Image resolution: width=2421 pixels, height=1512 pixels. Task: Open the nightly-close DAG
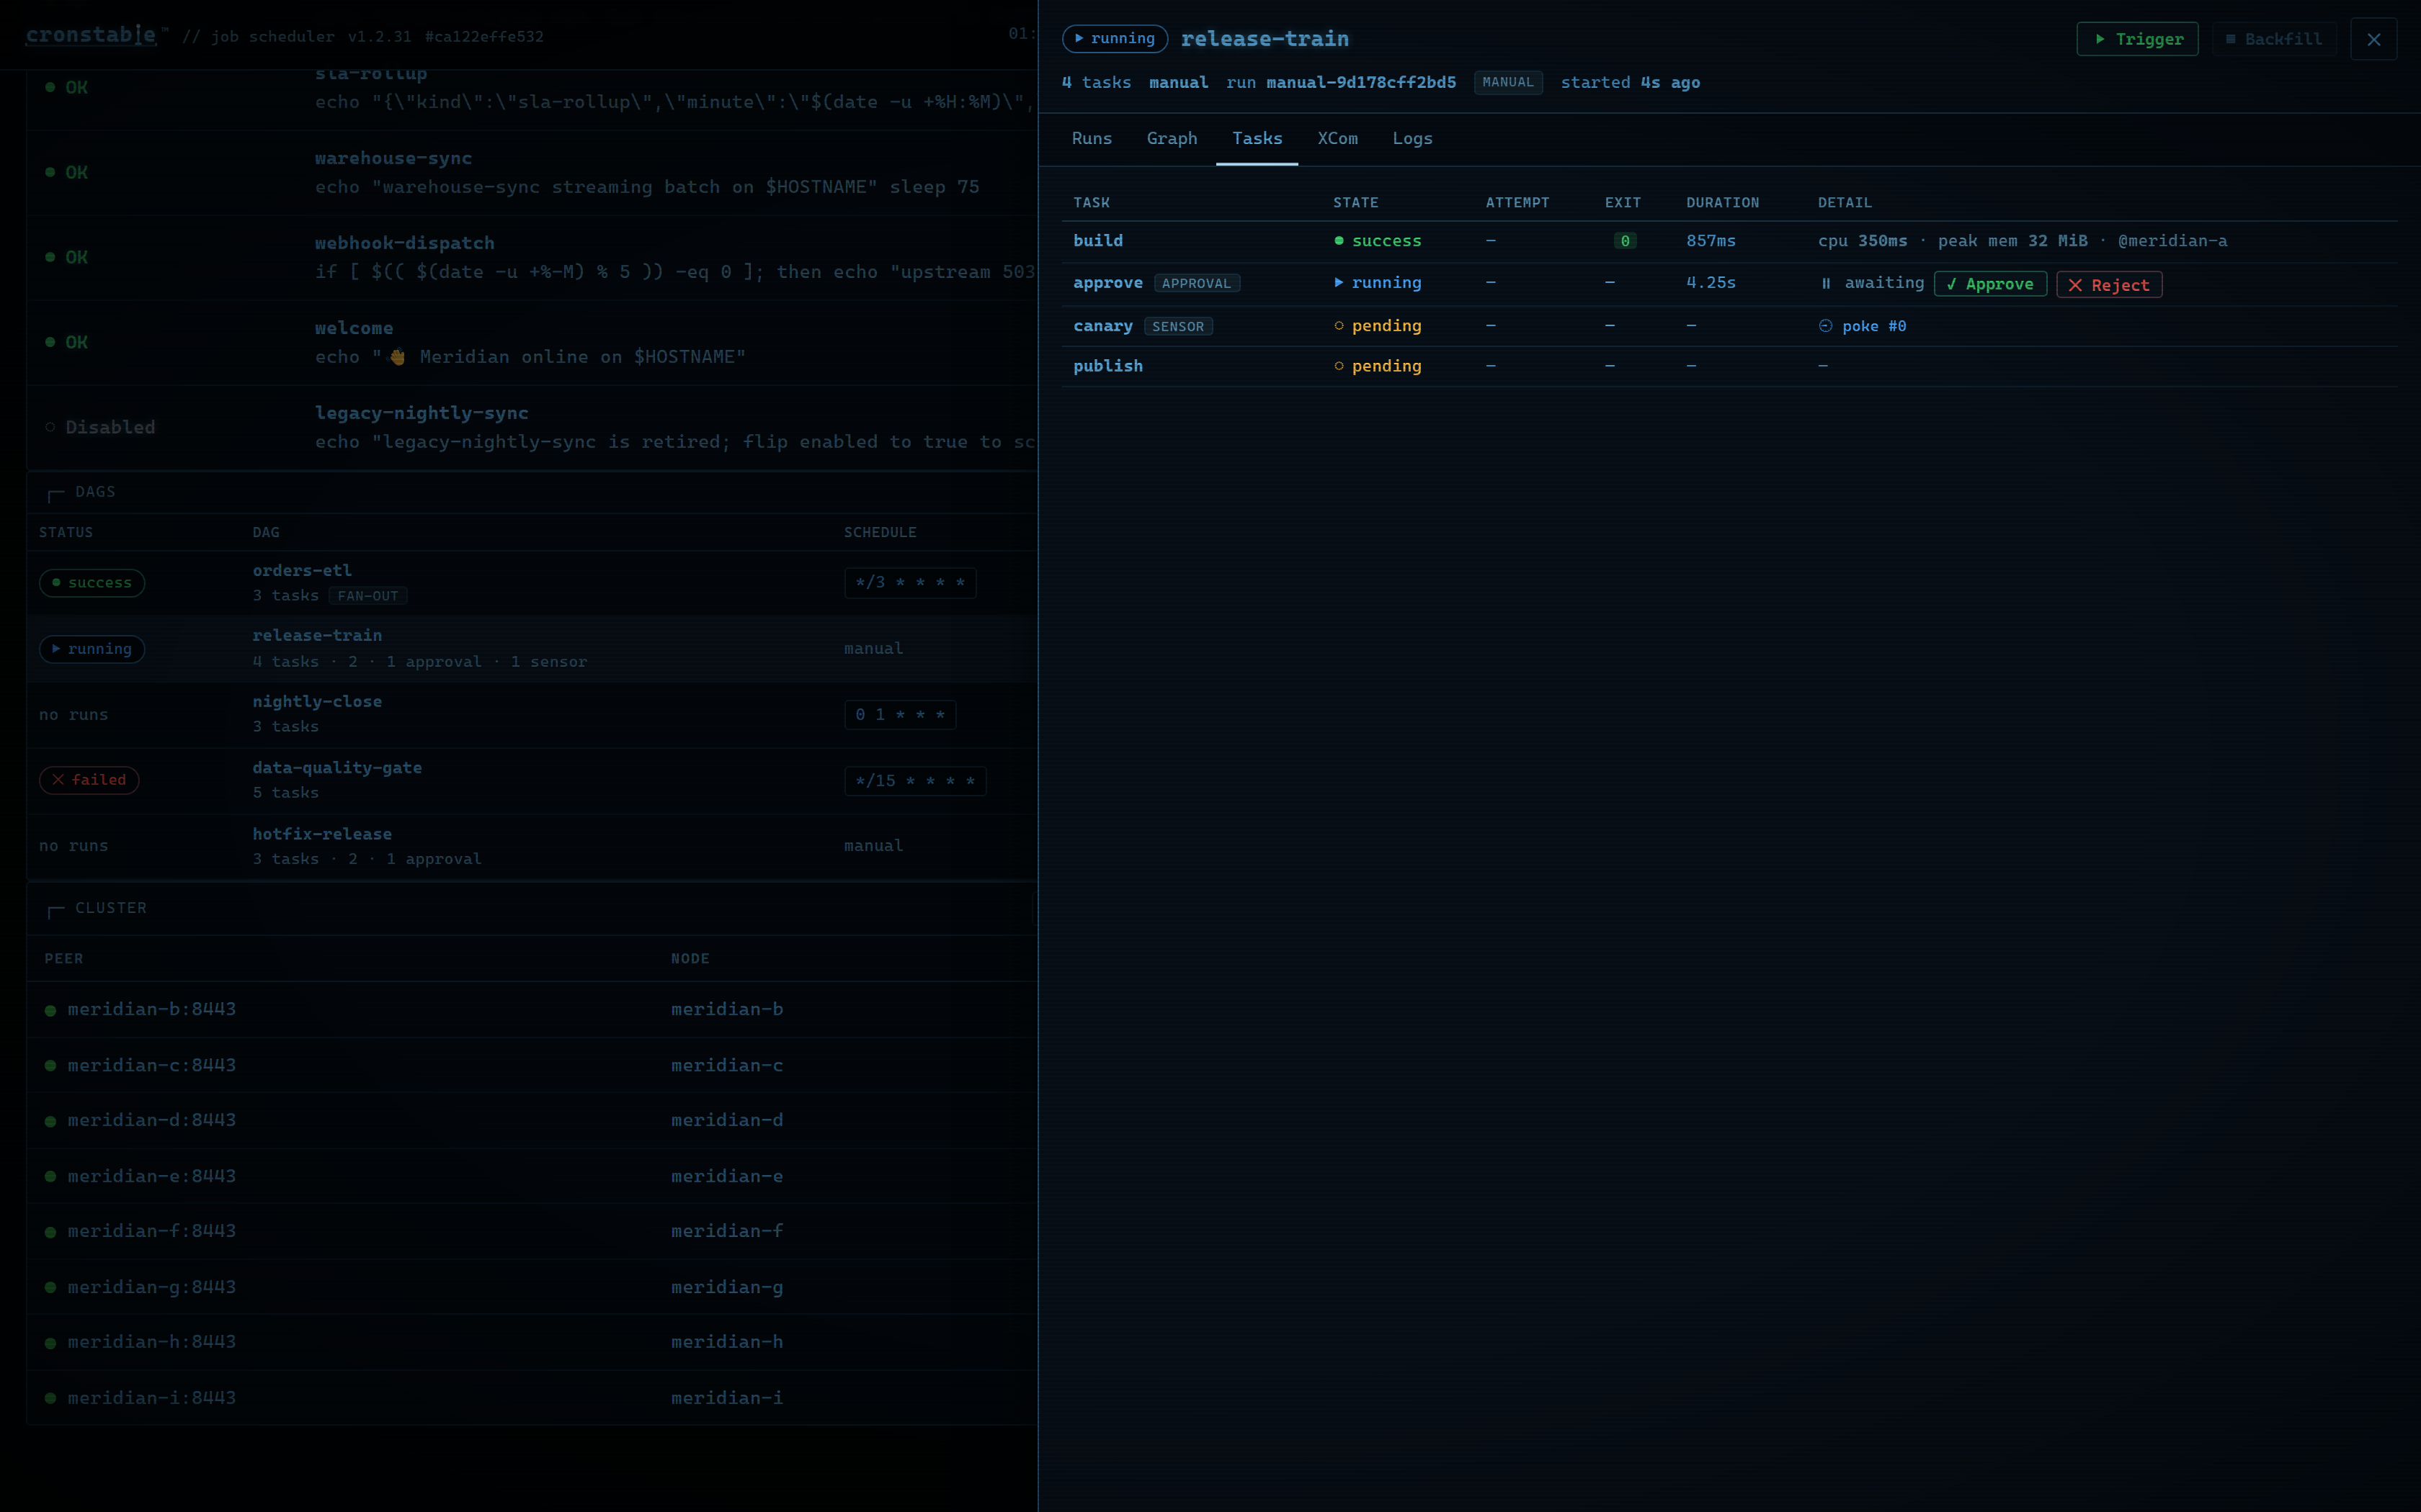(317, 701)
